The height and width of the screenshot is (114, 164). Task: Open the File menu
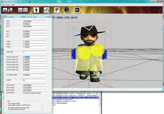[x=3, y=5]
